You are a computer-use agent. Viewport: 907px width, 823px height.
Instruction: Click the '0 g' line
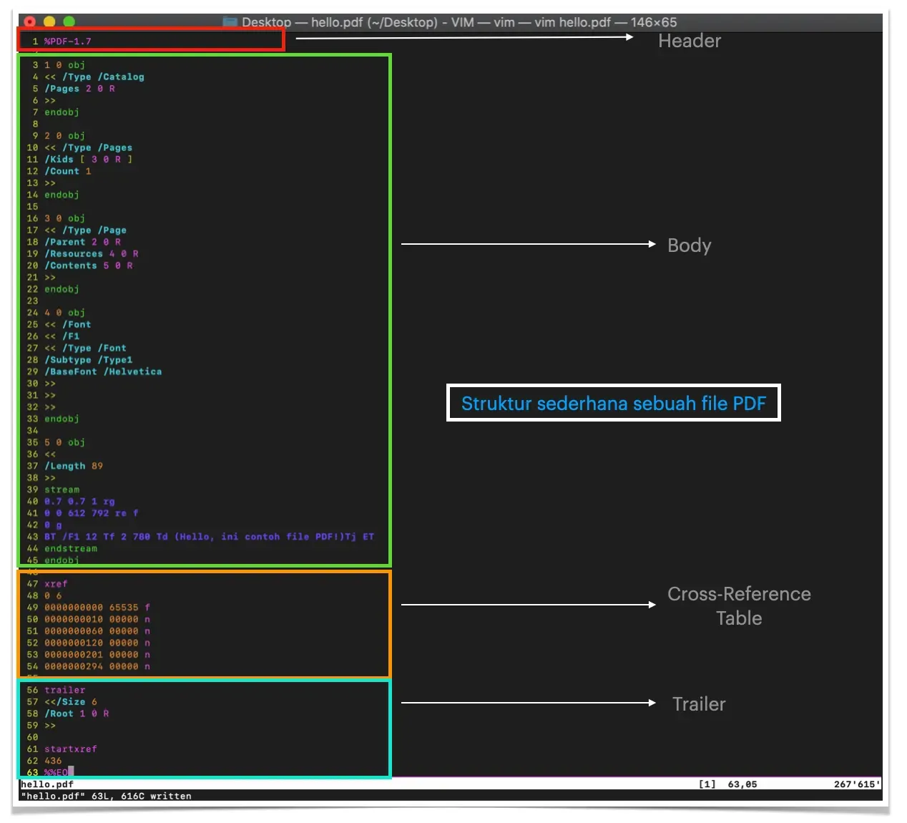coord(53,525)
